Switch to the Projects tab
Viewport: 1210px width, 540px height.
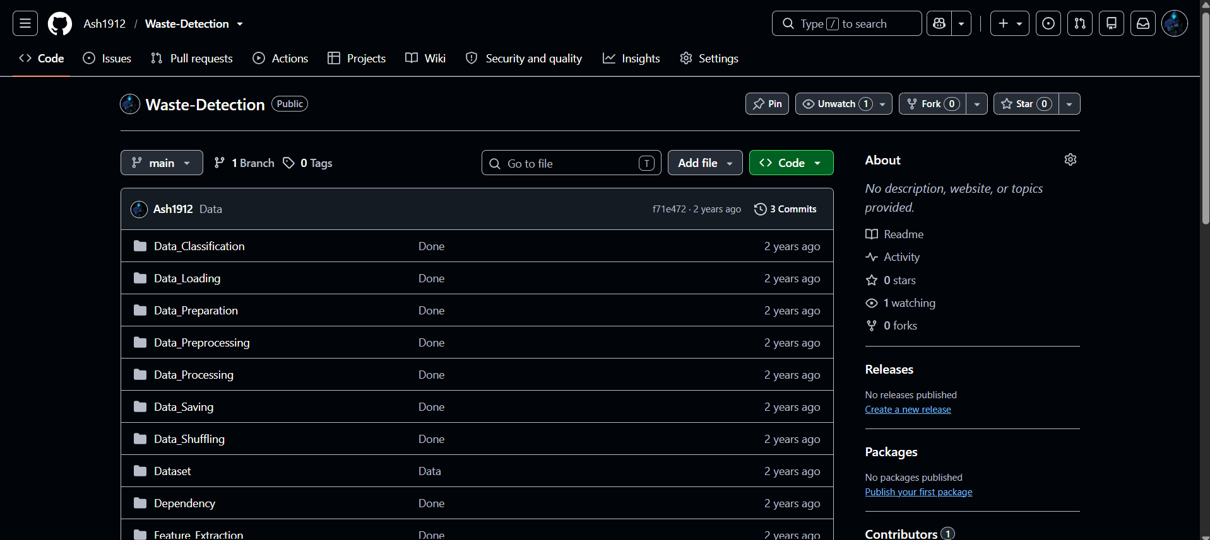(x=357, y=59)
